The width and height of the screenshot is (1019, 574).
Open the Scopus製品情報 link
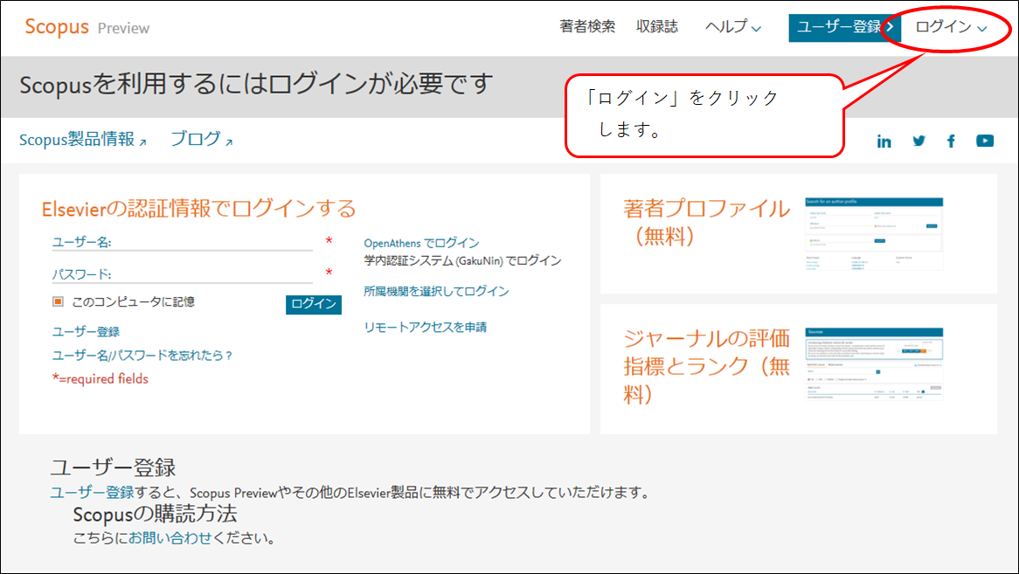82,140
